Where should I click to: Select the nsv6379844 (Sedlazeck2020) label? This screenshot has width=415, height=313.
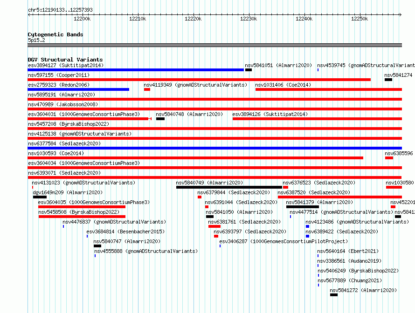pos(234,192)
